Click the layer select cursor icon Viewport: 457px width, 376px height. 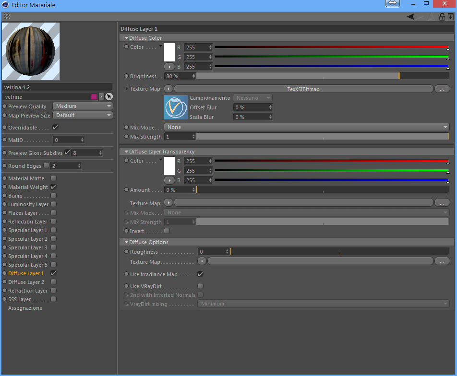click(109, 97)
